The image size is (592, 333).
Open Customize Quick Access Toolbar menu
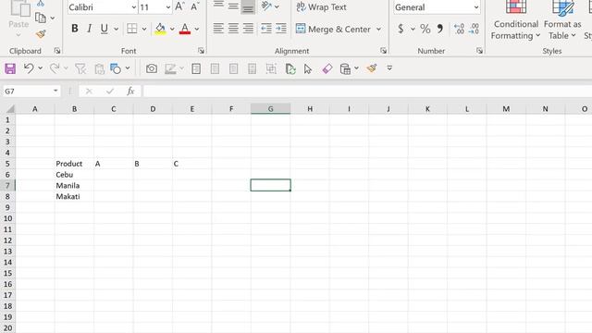389,68
